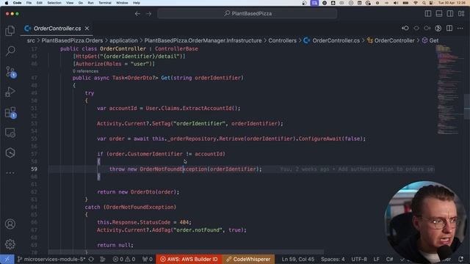Click microservices-module-5 branch in status bar
The width and height of the screenshot is (470, 264).
click(51, 259)
